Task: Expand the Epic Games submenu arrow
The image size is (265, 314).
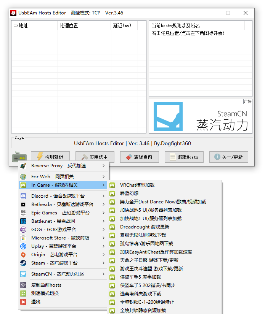Action: [103, 213]
